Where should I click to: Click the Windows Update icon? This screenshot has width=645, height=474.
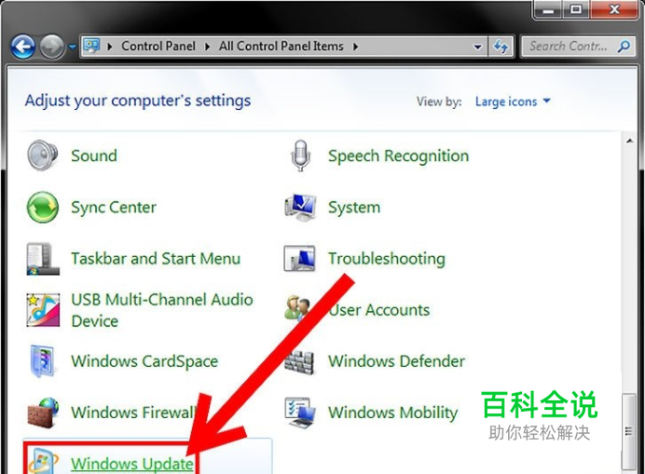click(x=43, y=461)
